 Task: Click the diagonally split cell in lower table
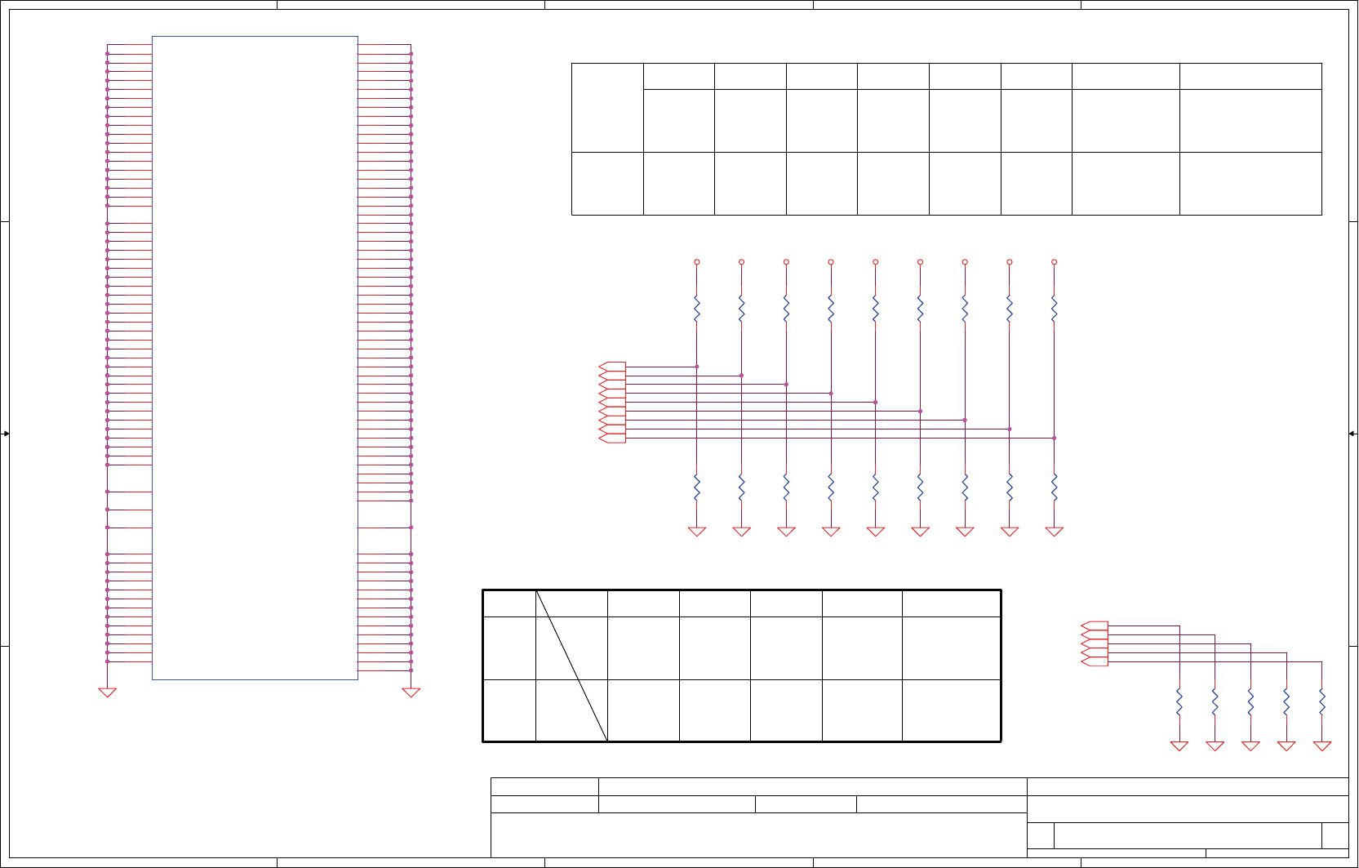tap(571, 665)
